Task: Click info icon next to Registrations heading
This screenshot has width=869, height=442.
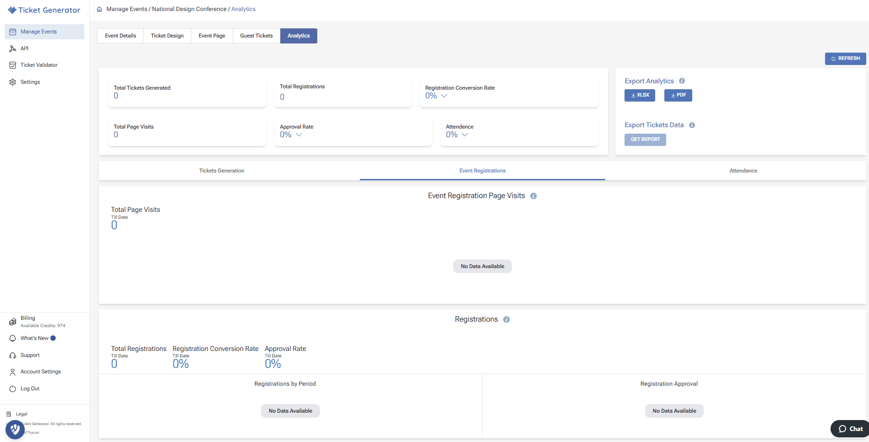Action: 506,320
